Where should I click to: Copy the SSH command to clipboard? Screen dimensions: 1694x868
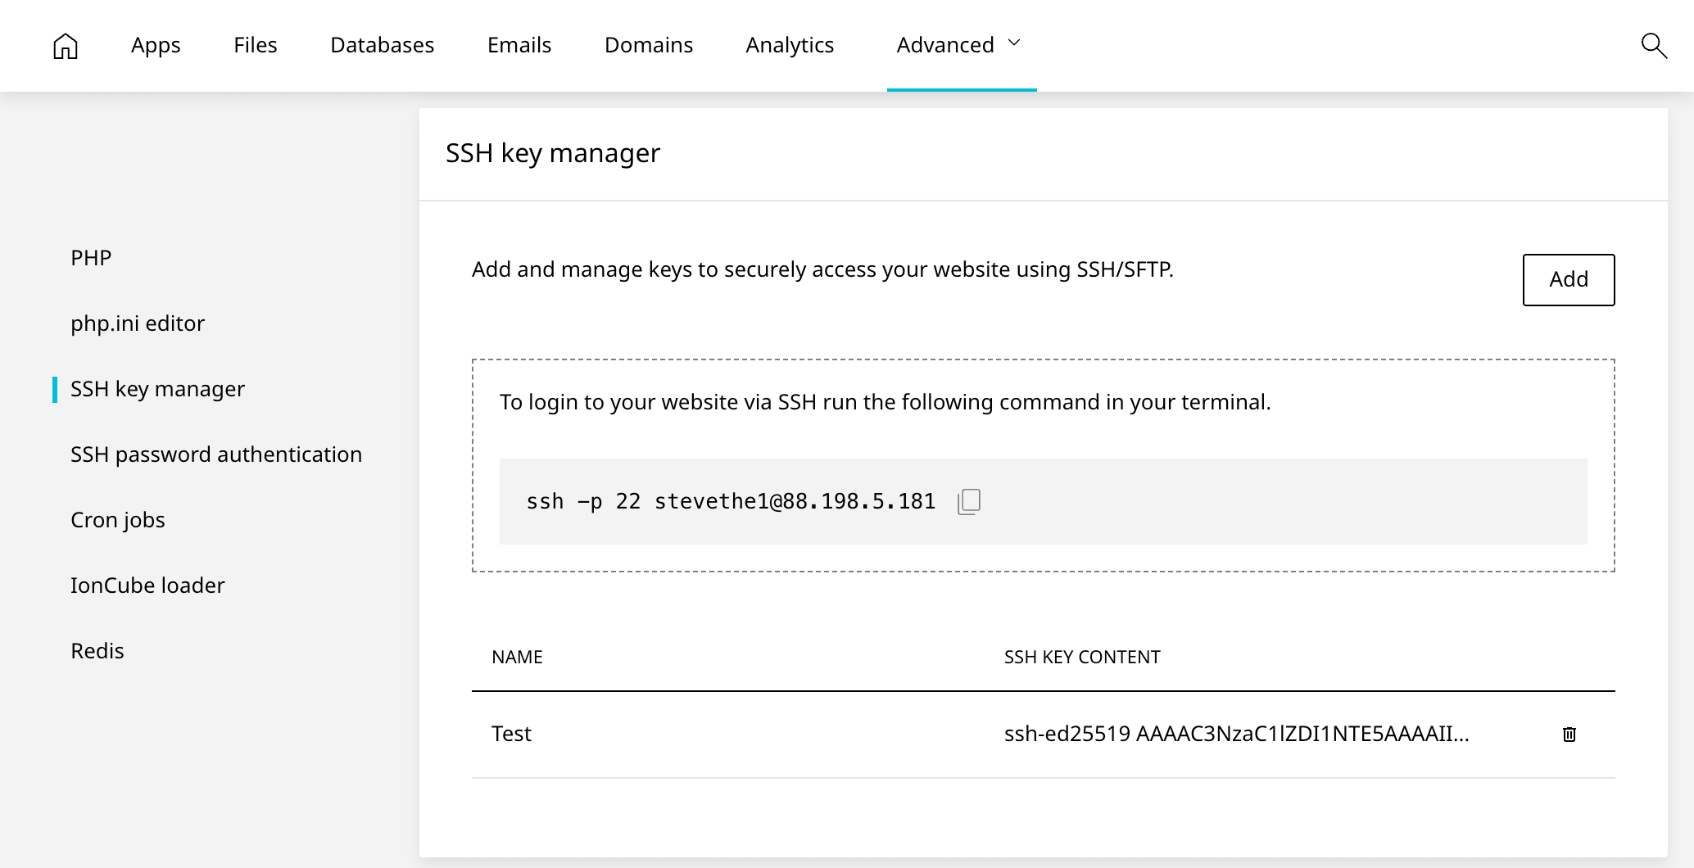pyautogui.click(x=969, y=501)
